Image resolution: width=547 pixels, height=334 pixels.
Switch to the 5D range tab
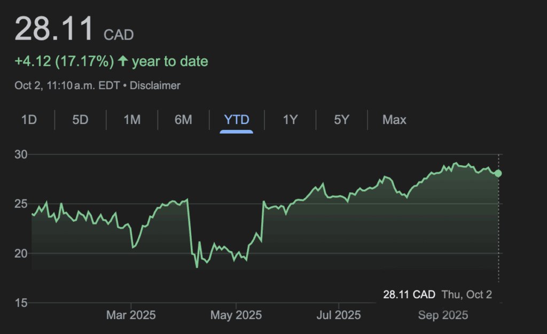pyautogui.click(x=80, y=120)
